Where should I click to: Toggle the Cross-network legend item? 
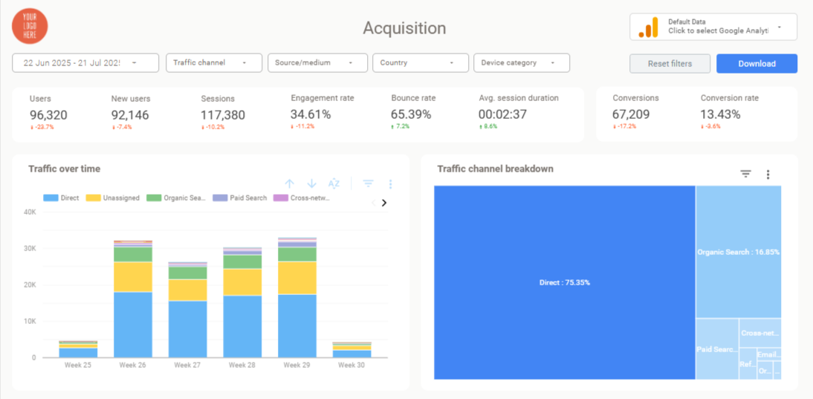[x=302, y=198]
